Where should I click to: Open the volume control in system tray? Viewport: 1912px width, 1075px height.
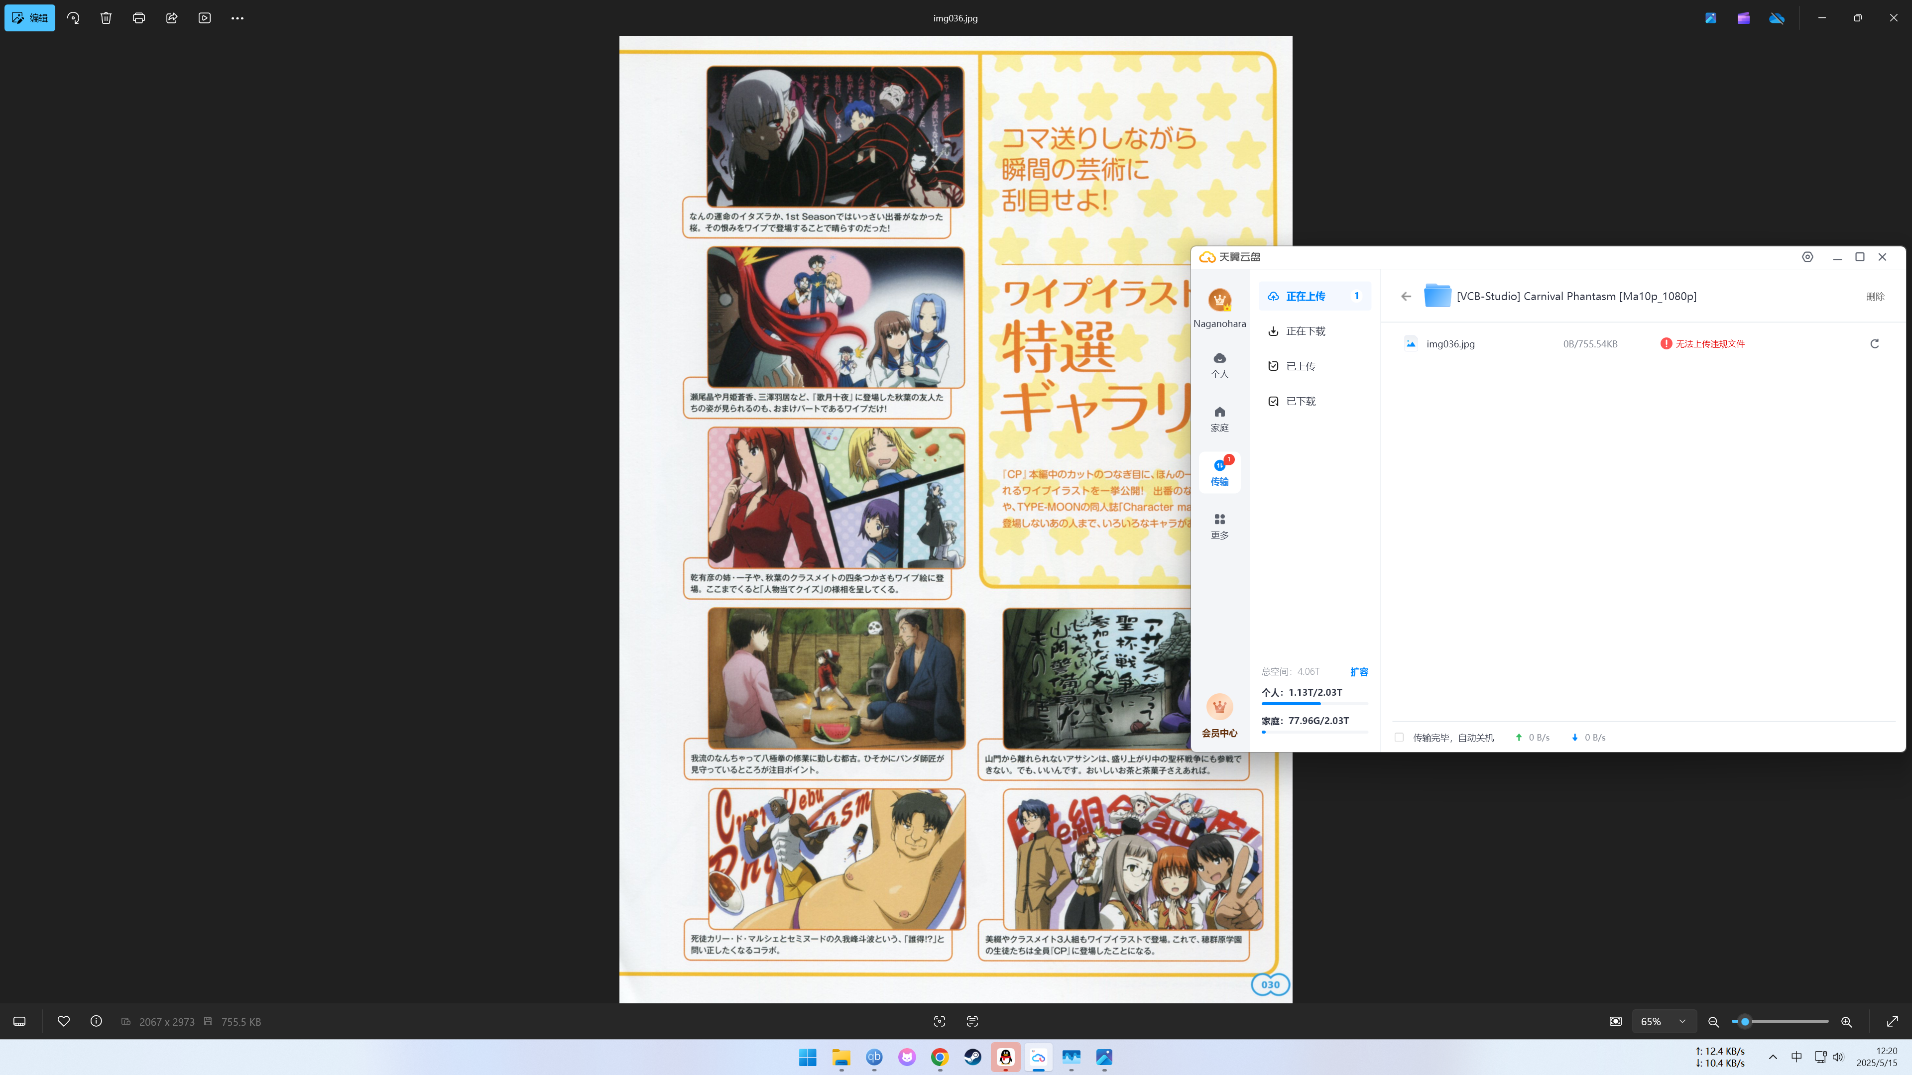click(1838, 1057)
